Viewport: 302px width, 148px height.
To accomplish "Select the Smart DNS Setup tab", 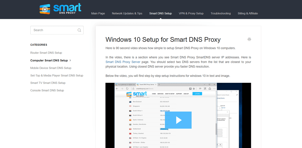I will click(161, 13).
